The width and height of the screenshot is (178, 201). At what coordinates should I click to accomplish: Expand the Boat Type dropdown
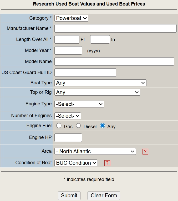(100, 83)
